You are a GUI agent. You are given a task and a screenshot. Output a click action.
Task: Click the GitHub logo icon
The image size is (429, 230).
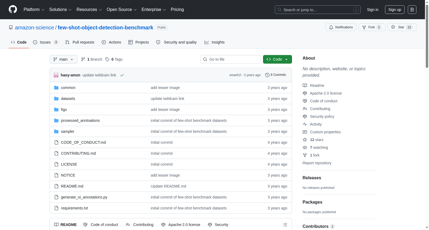13,9
